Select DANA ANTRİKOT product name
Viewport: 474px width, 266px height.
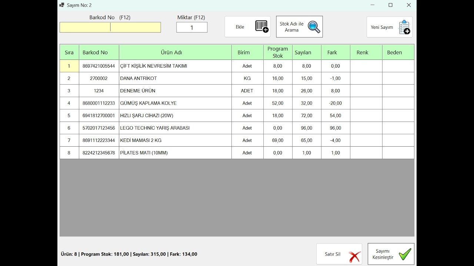coord(138,78)
